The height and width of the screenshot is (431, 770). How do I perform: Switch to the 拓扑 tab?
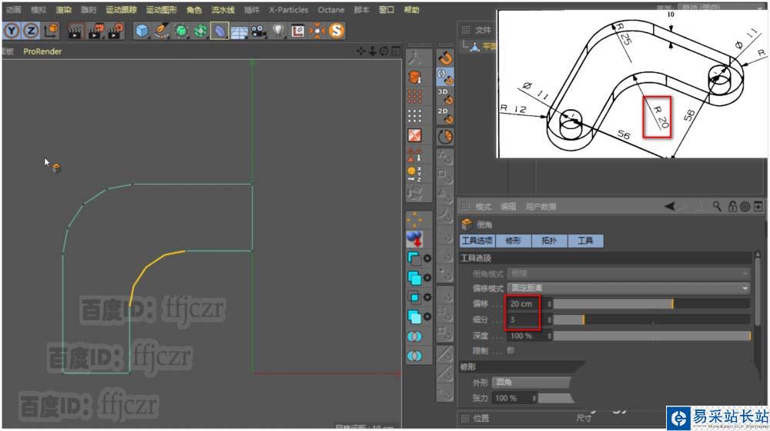[x=549, y=241]
